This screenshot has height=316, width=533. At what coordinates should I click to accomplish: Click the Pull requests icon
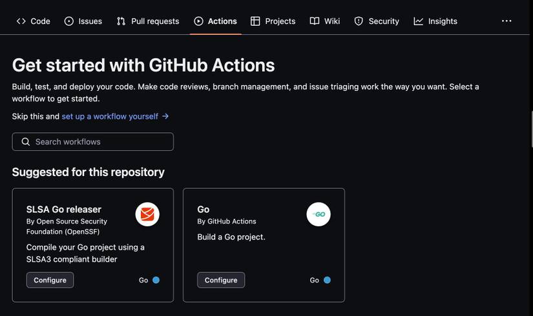click(121, 21)
